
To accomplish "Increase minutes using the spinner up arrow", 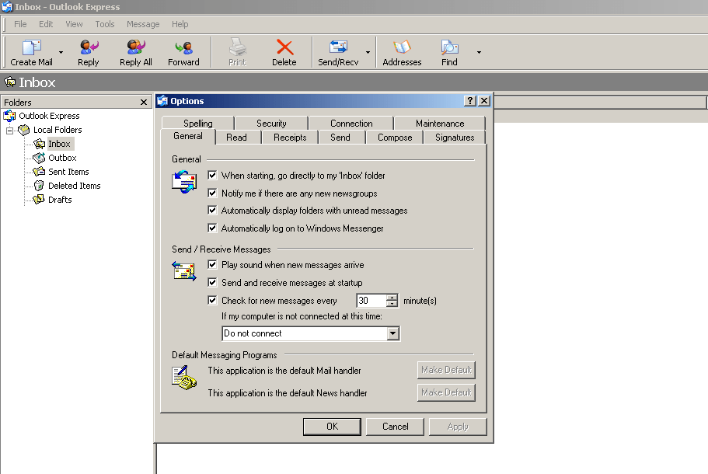I will point(392,297).
